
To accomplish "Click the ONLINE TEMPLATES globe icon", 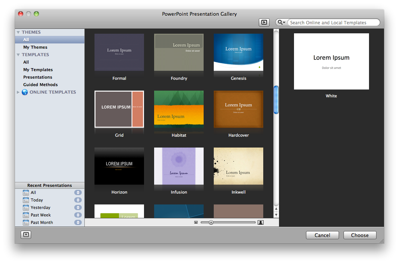I will click(25, 92).
